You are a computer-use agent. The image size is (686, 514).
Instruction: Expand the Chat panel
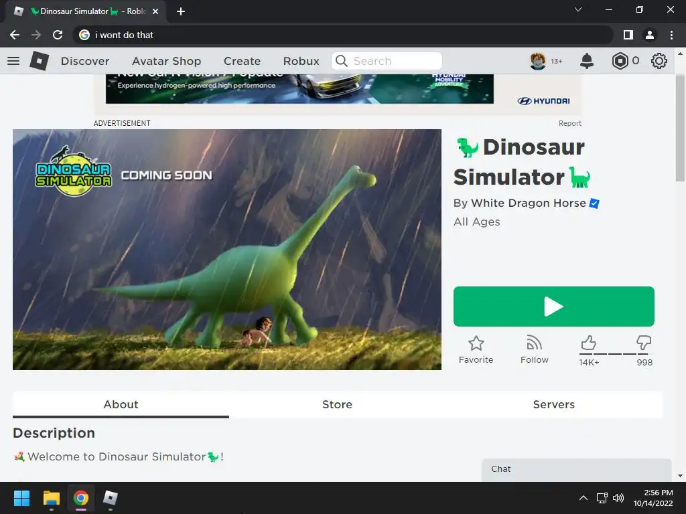pos(577,470)
